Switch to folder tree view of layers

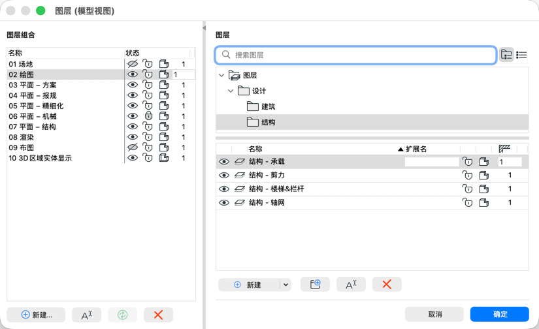[x=506, y=55]
